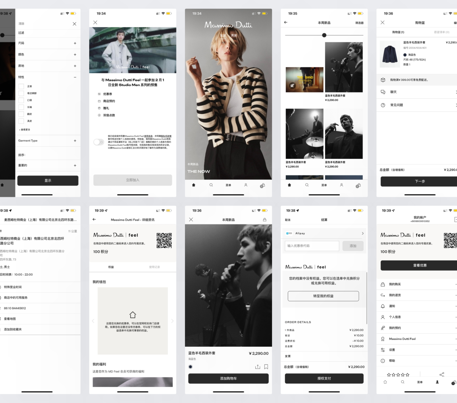Go back from Massimo Dutti Feel 详细资讯
The width and height of the screenshot is (457, 403).
(94, 219)
